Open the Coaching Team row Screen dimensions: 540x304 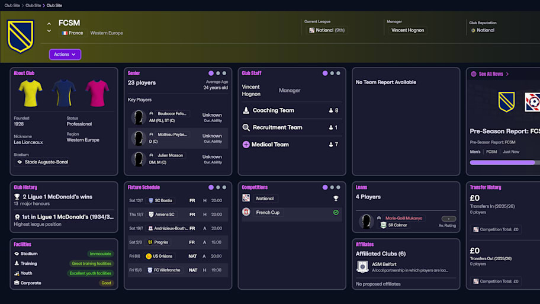[x=291, y=111]
